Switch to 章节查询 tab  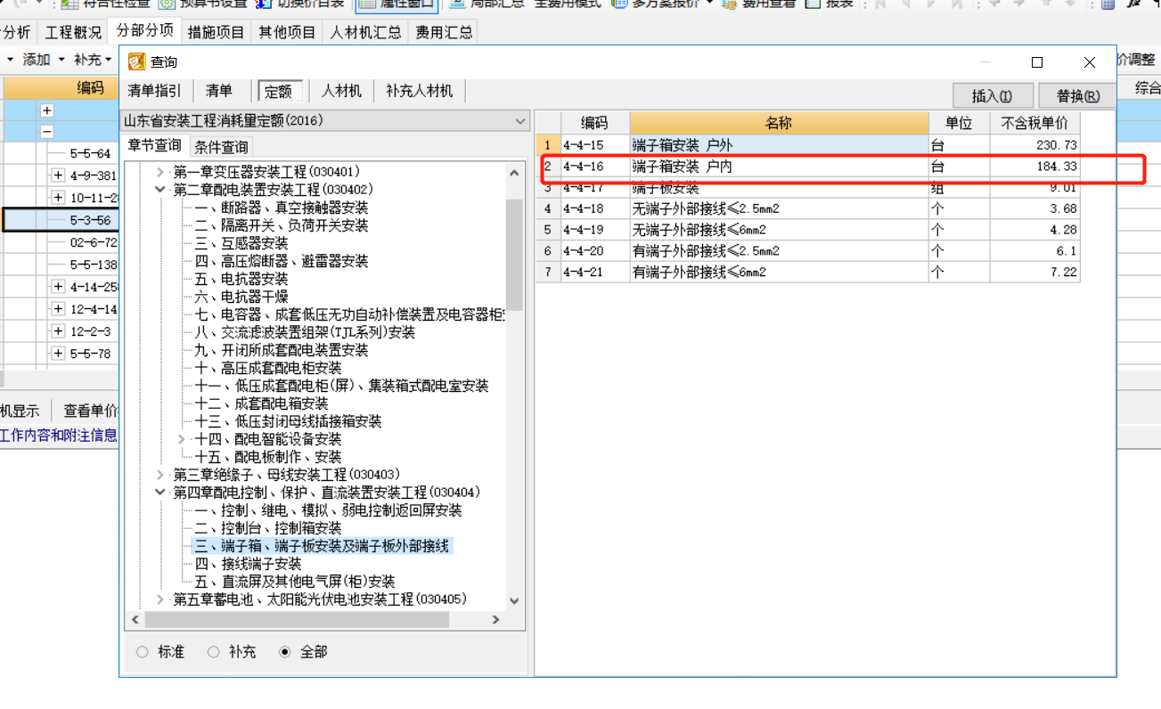(154, 145)
